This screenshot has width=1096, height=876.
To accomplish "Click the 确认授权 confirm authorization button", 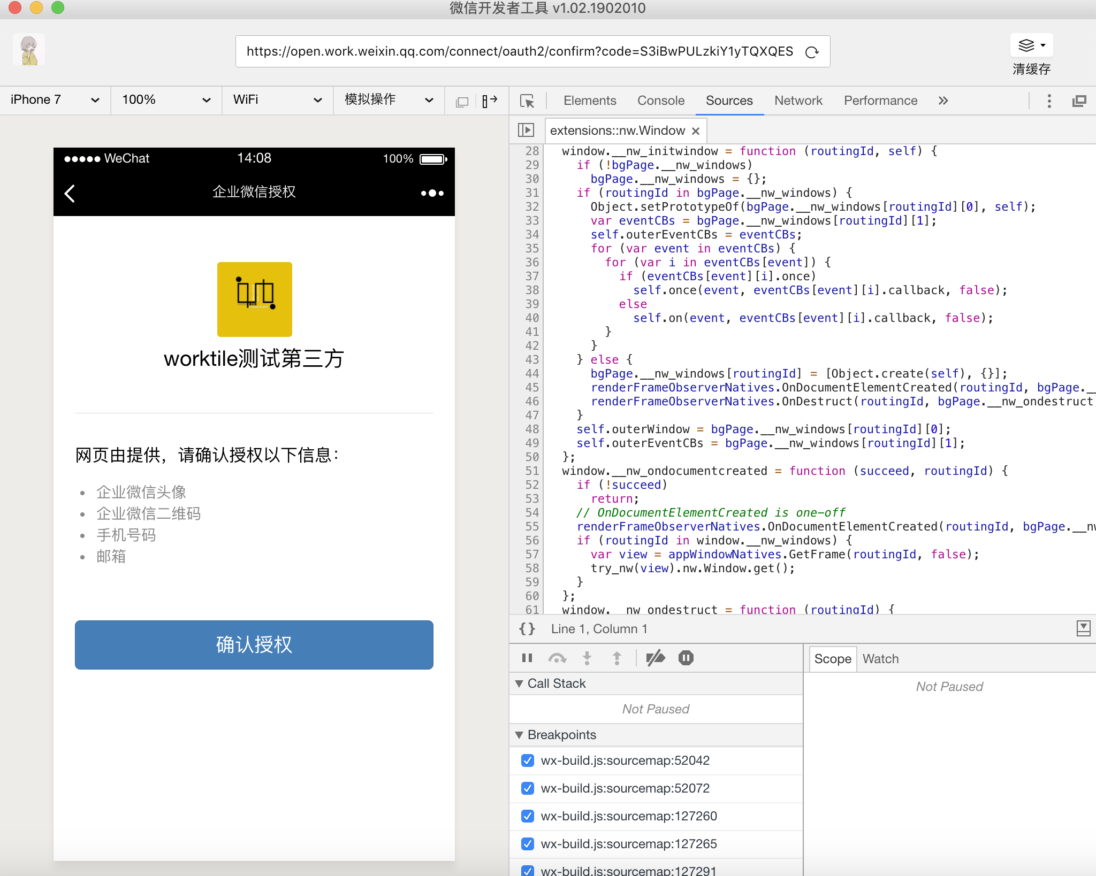I will [x=254, y=643].
